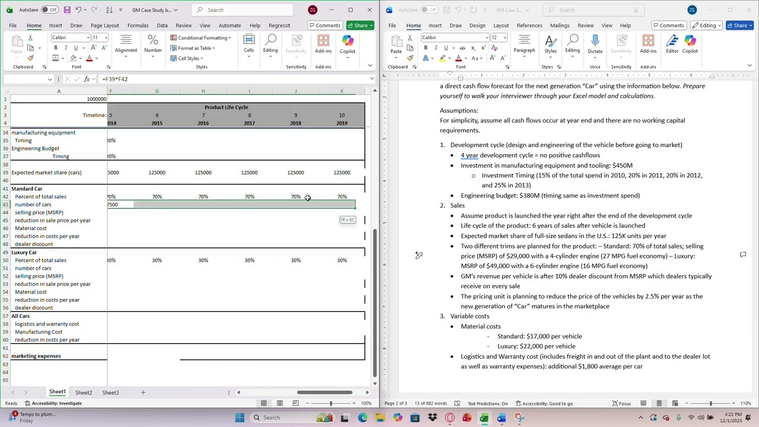
Task: Switch Excel to Page Break Preview icon
Action: point(295,403)
